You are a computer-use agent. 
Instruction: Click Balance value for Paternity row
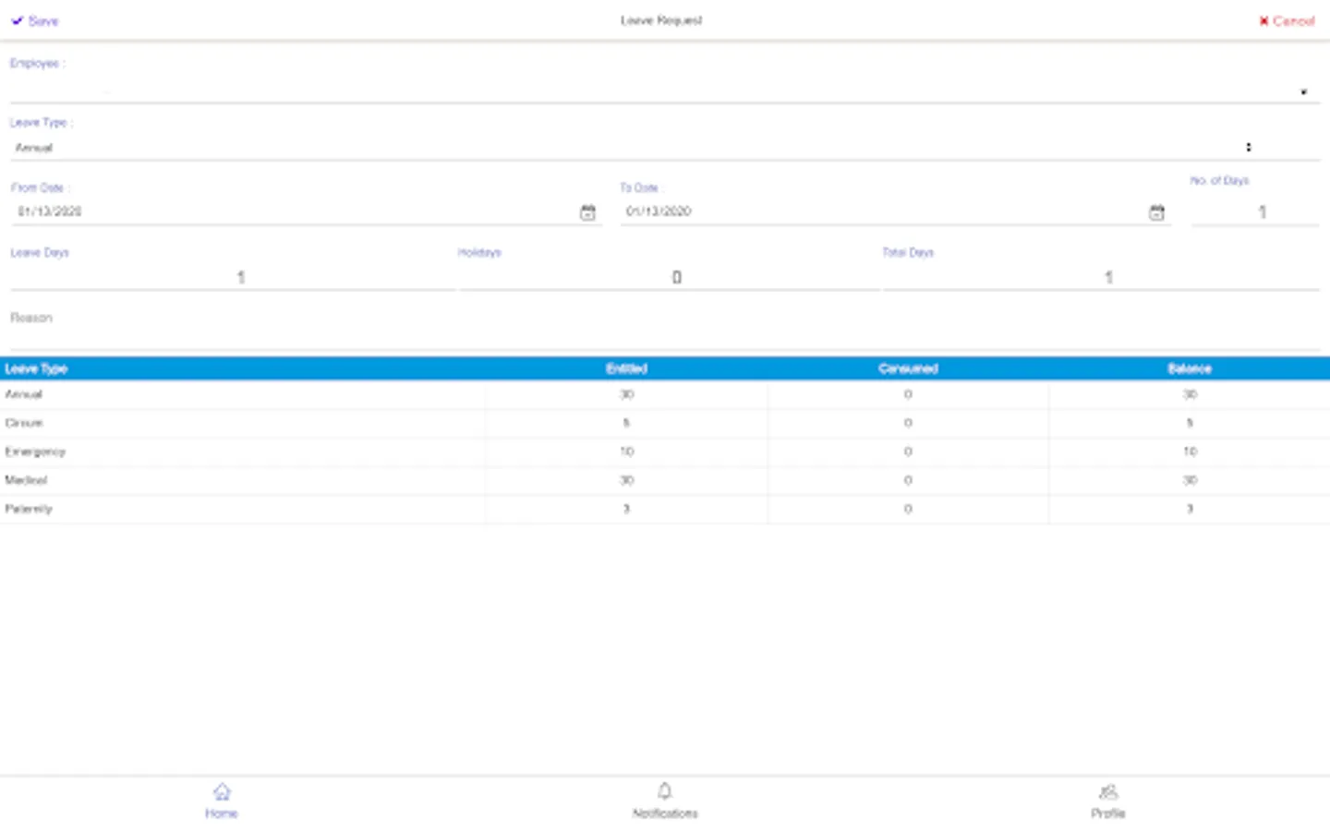pos(1190,509)
